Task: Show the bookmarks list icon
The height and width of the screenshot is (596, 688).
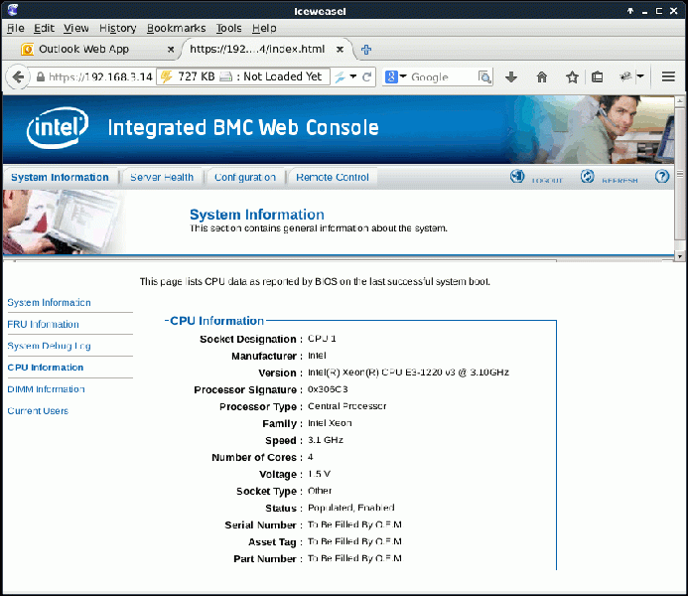Action: pyautogui.click(x=598, y=77)
